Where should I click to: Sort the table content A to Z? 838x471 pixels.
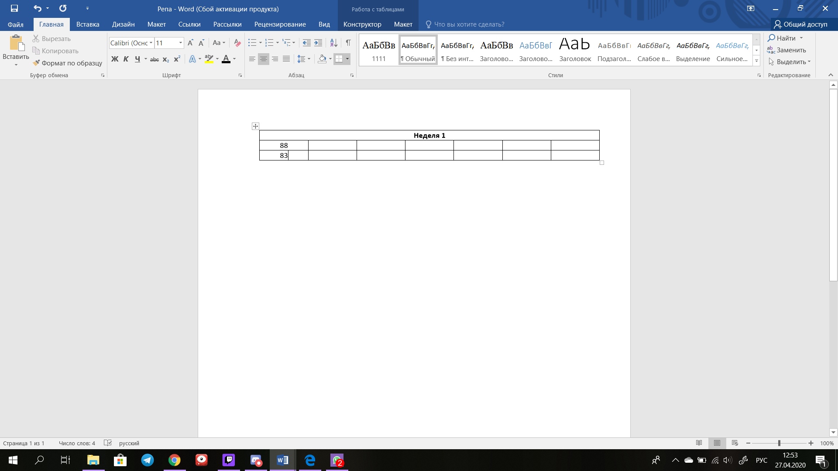click(333, 43)
